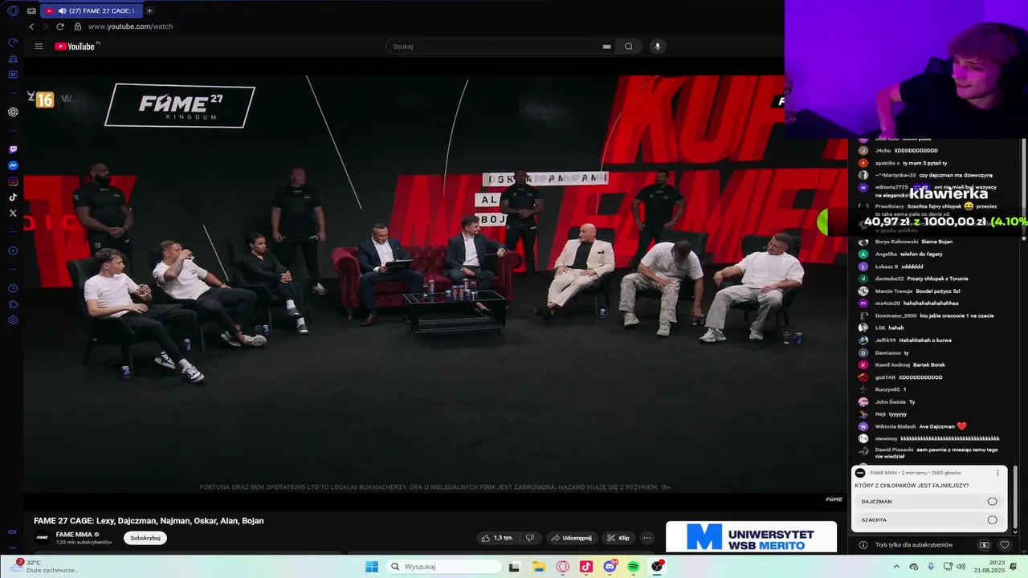Go to YouTube home via logo

(x=75, y=47)
